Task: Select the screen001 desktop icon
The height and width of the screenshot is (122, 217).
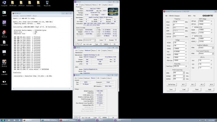Action: point(4,83)
